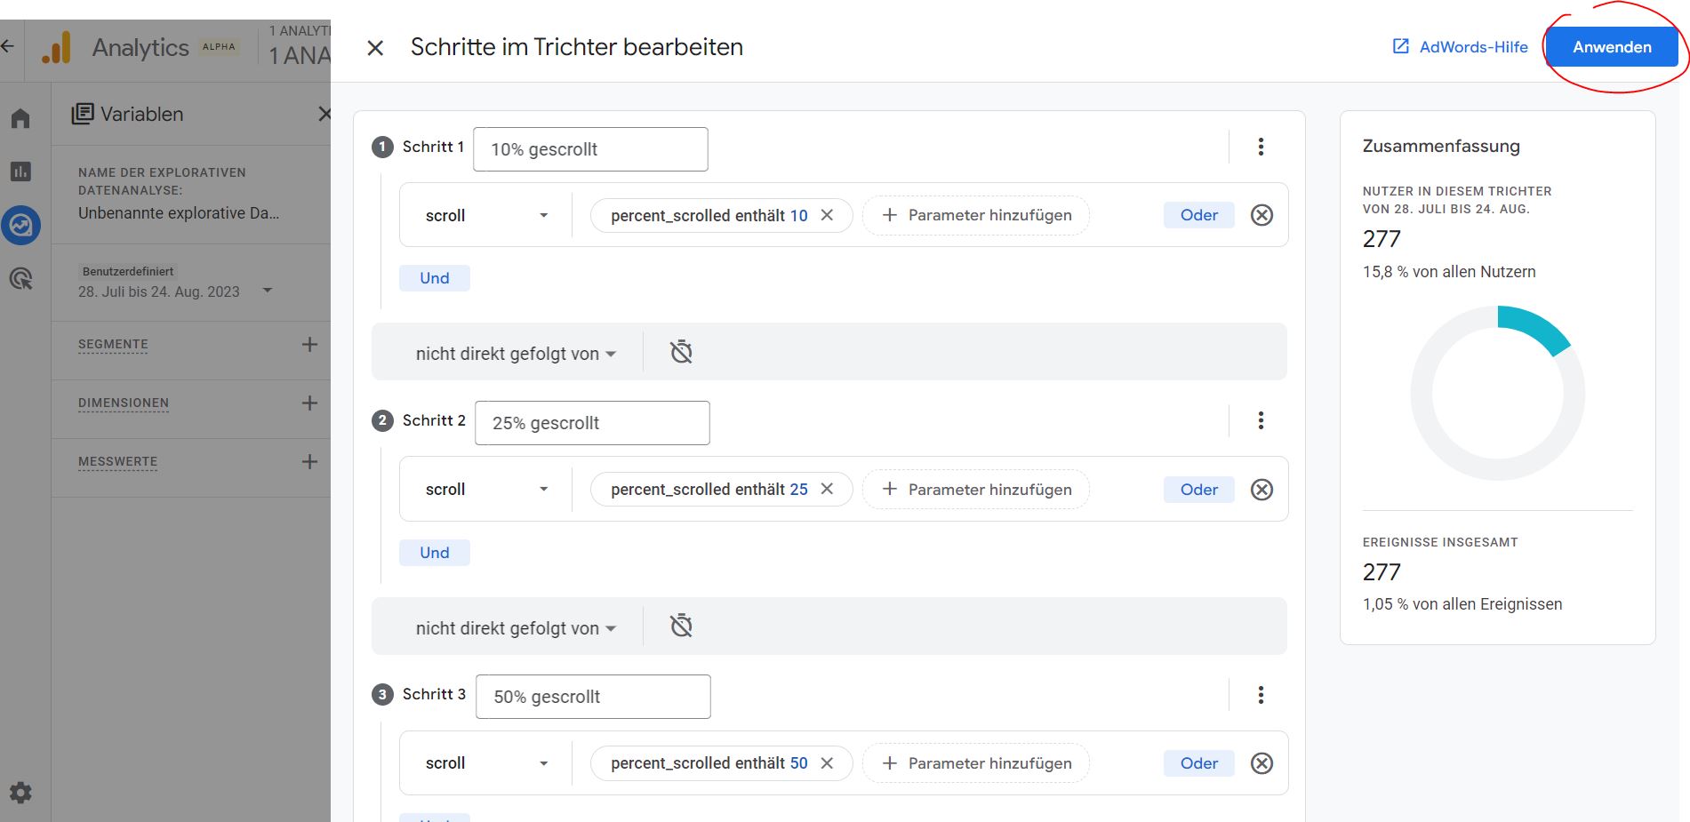Toggle the elapsed time clock after Schritt 2

click(x=682, y=626)
